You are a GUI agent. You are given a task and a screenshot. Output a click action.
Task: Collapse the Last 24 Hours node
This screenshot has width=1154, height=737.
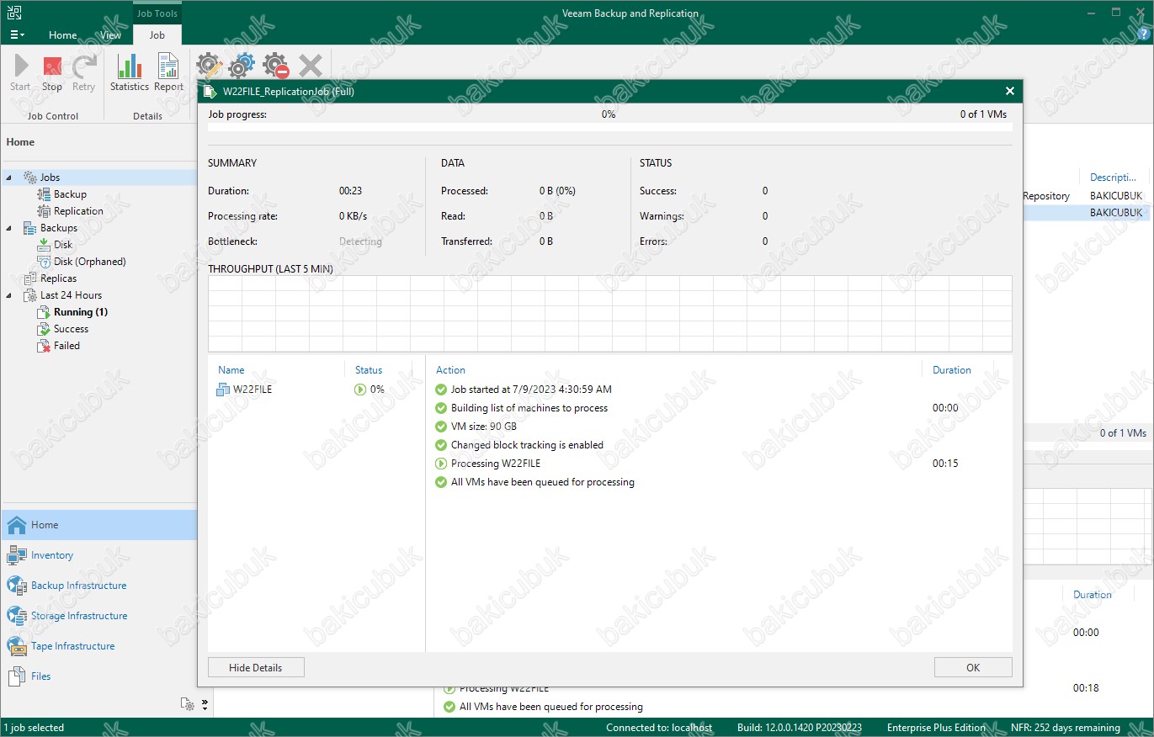(x=9, y=295)
